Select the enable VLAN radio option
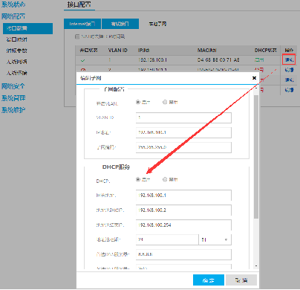This screenshot has height=290, width=300. coord(138,102)
